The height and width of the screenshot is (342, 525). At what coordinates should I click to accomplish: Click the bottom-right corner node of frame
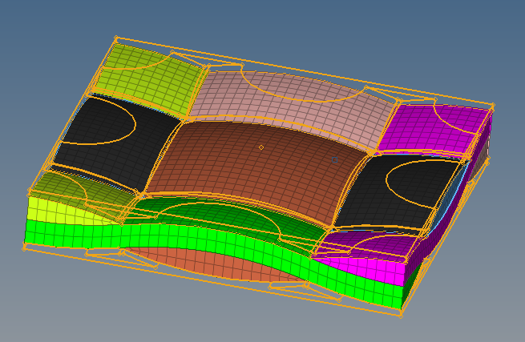[400, 315]
